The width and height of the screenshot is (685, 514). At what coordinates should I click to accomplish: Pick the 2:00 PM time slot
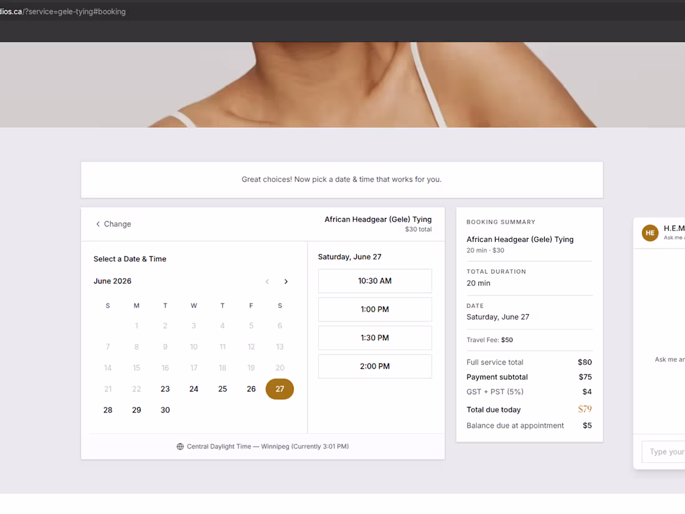click(x=375, y=366)
